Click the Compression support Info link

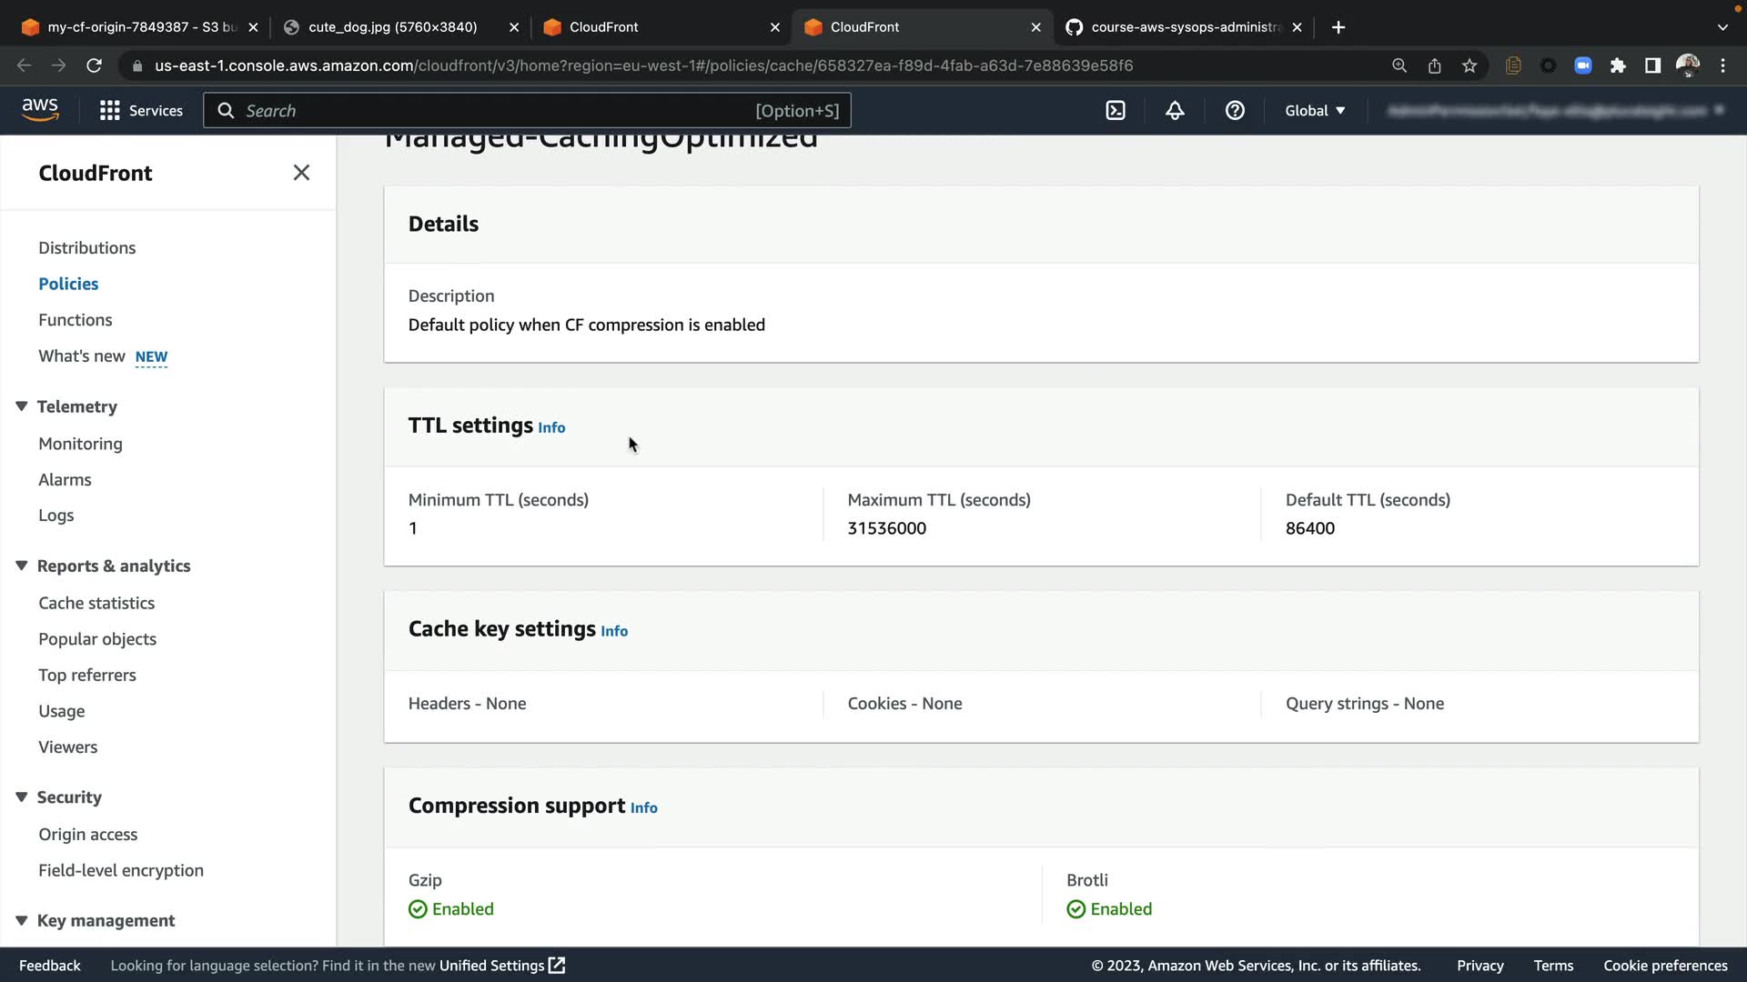[x=643, y=807]
